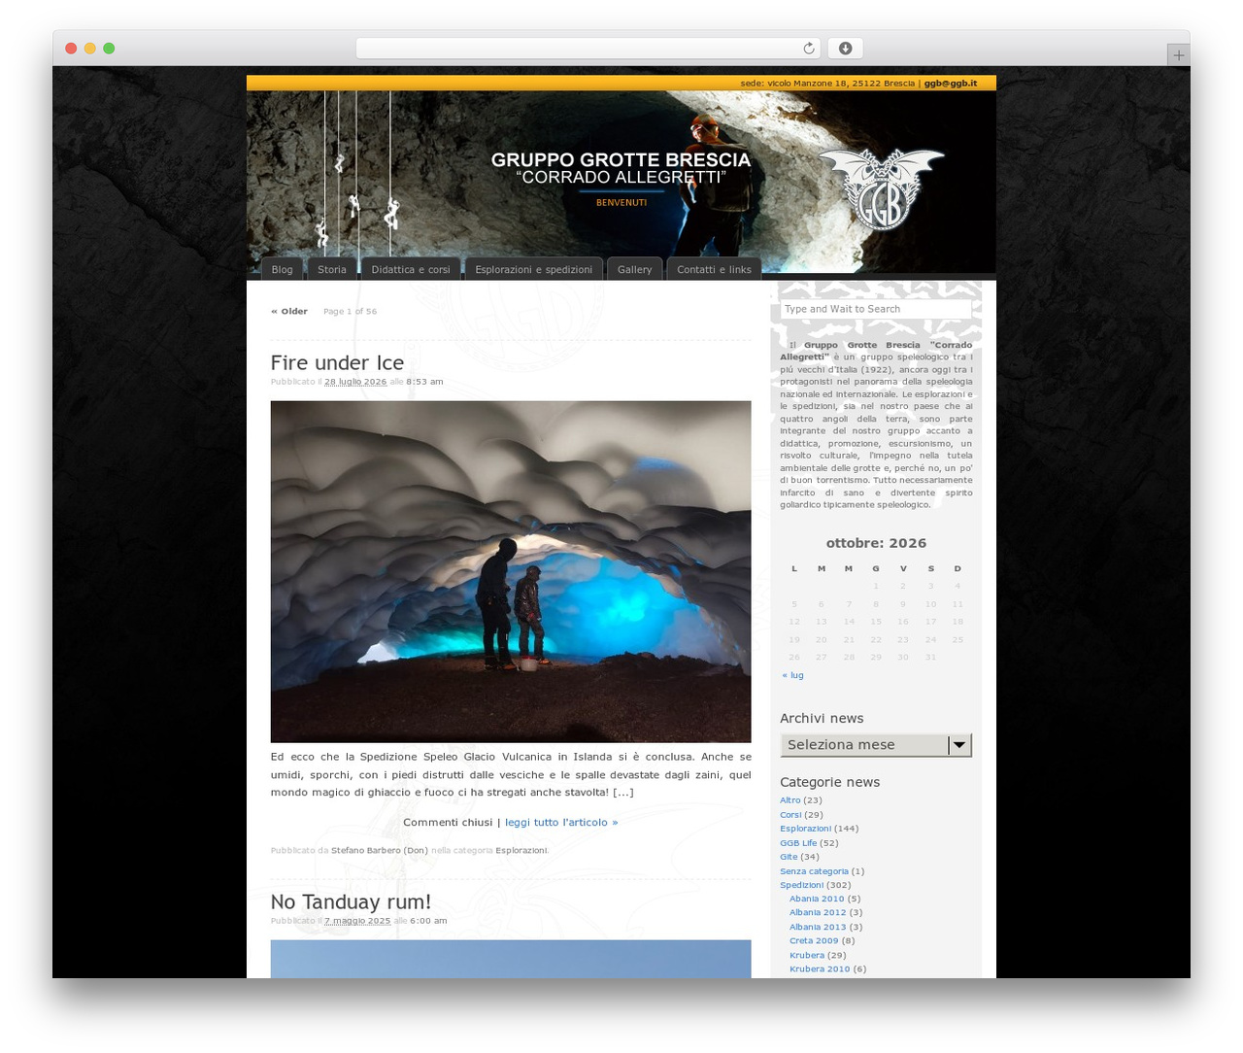Viewport: 1243px width, 1053px height.
Task: Open the Blog menu tab
Action: [x=283, y=269]
